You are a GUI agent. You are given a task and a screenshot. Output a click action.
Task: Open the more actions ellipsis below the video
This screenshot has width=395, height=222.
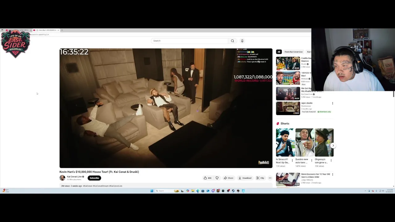pyautogui.click(x=270, y=178)
